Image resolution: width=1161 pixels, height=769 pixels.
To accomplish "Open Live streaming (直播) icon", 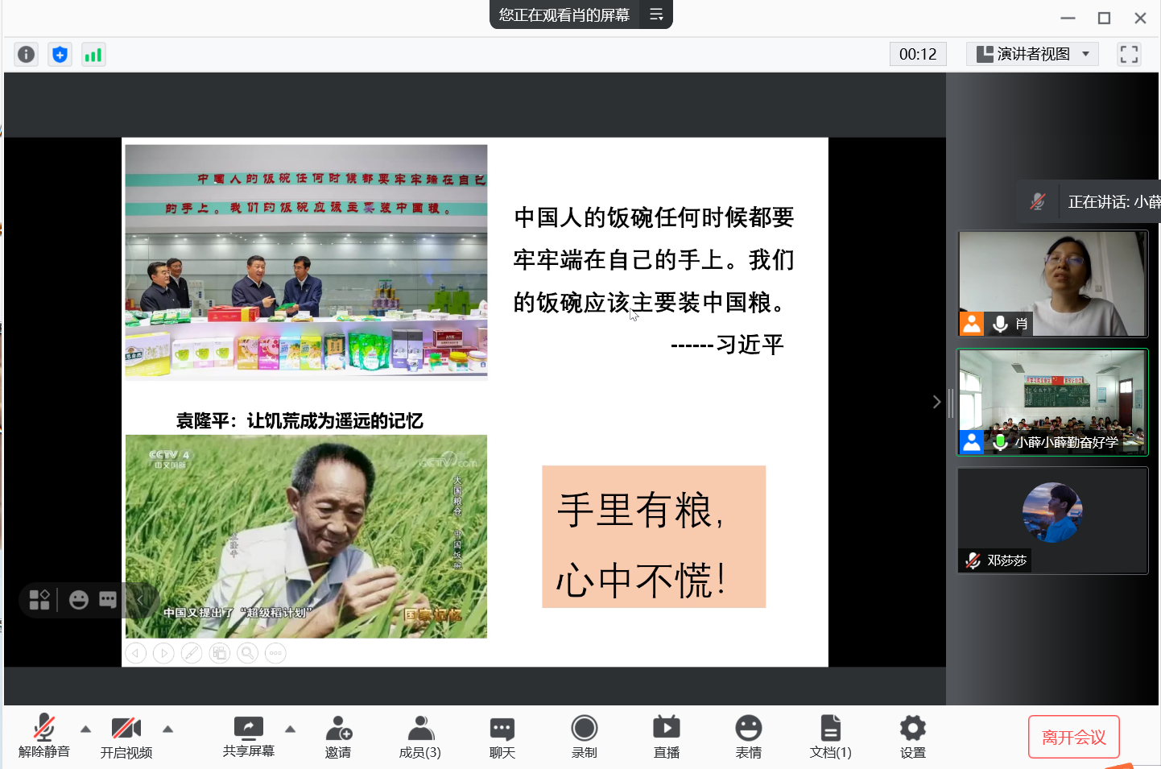I will pos(666,736).
